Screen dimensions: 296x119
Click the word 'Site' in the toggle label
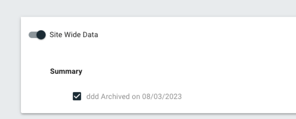coord(56,35)
